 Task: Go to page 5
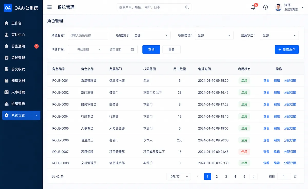tap(244, 176)
